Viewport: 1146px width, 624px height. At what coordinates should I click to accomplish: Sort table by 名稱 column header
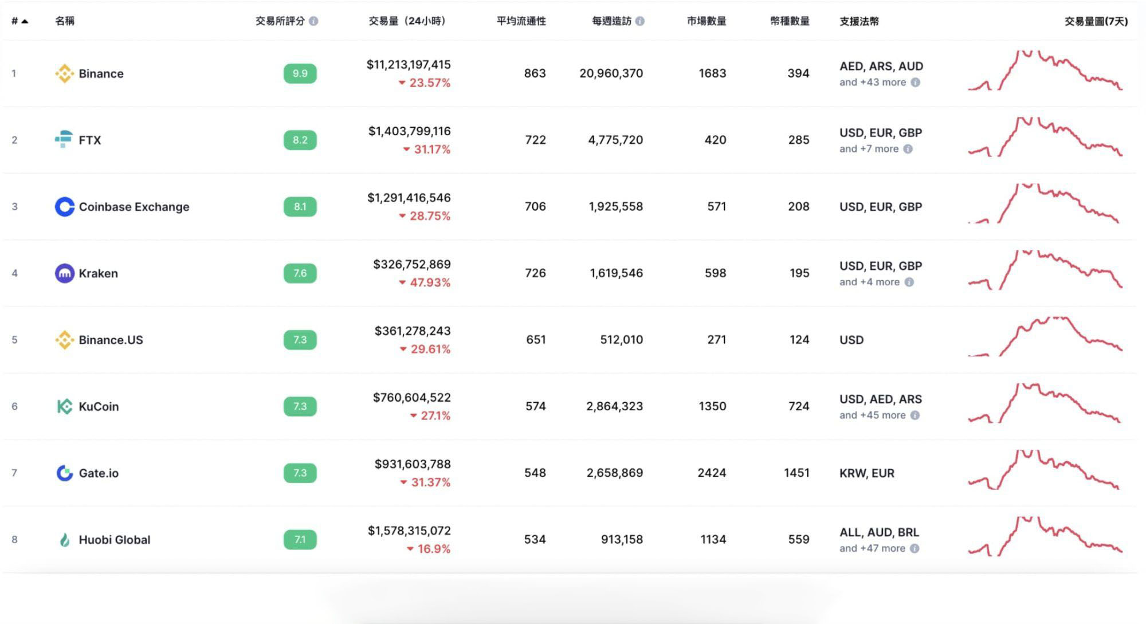pos(65,21)
